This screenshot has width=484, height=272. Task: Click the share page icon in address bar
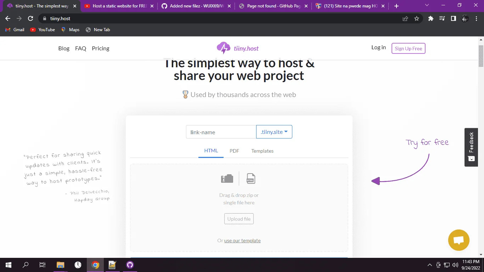[x=405, y=18]
